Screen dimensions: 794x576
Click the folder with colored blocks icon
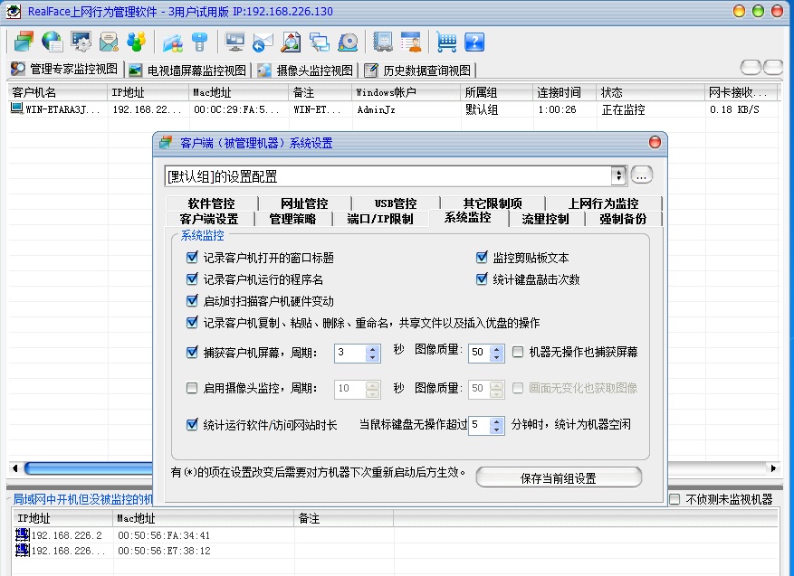click(x=173, y=42)
